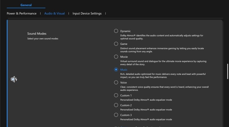This screenshot has width=229, height=127.
Task: Switch to the Voice sound mode radio button
Action: point(116,82)
